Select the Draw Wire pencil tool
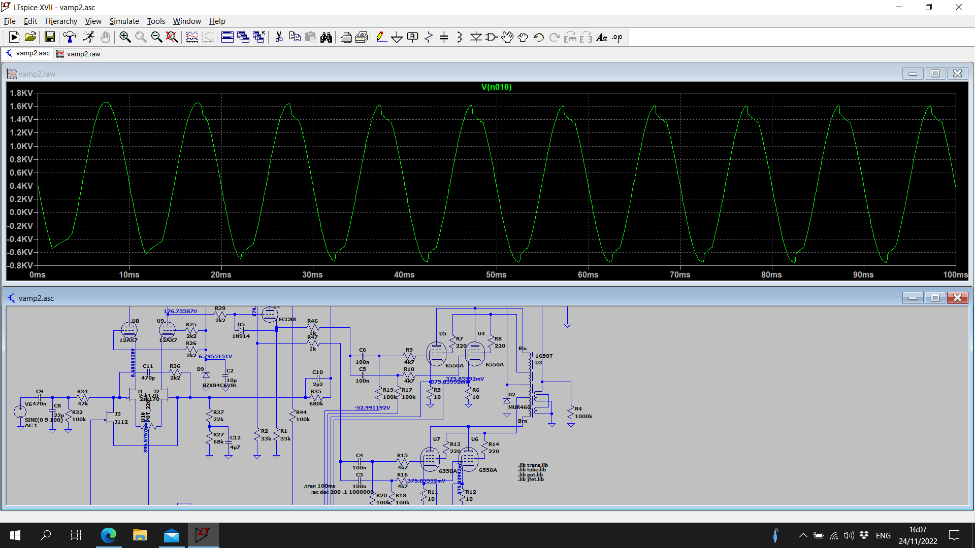 click(x=381, y=37)
